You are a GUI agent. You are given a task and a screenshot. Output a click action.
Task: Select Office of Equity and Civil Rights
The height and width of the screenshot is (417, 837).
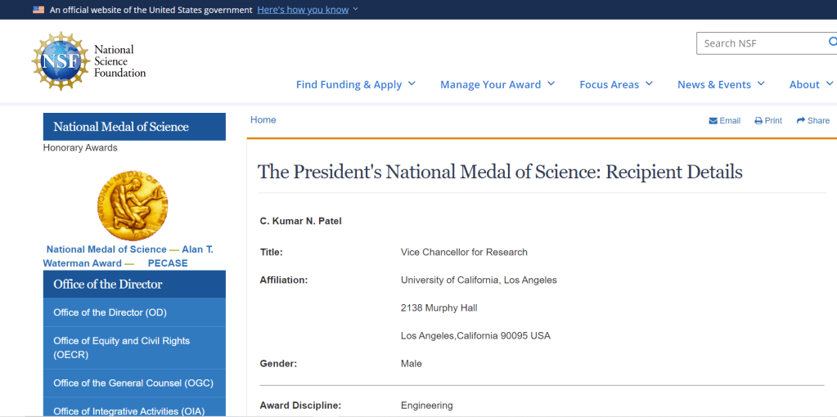tap(121, 347)
